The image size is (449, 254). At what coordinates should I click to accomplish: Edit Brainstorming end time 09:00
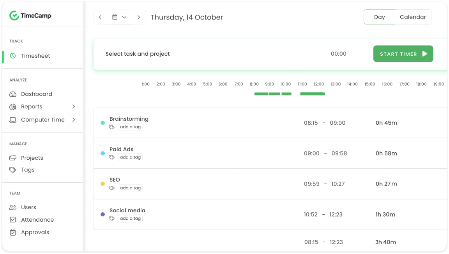(338, 123)
